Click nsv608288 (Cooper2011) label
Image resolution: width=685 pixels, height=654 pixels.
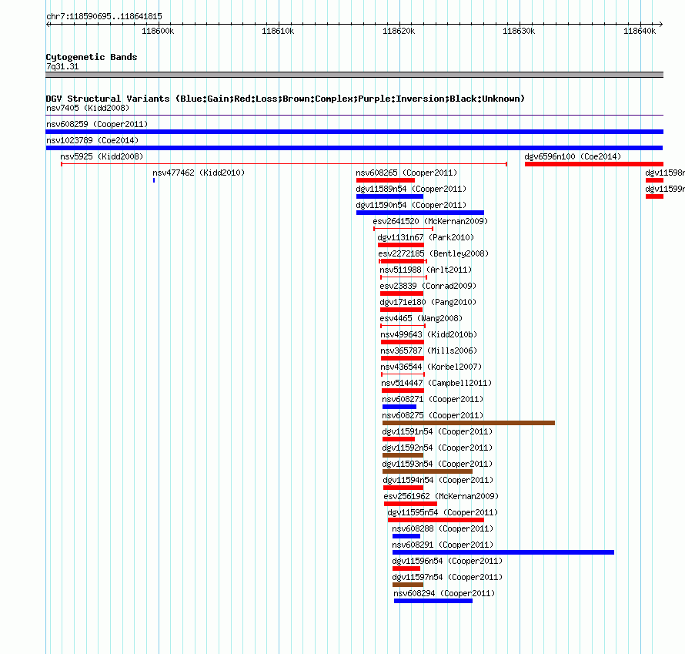pyautogui.click(x=443, y=528)
